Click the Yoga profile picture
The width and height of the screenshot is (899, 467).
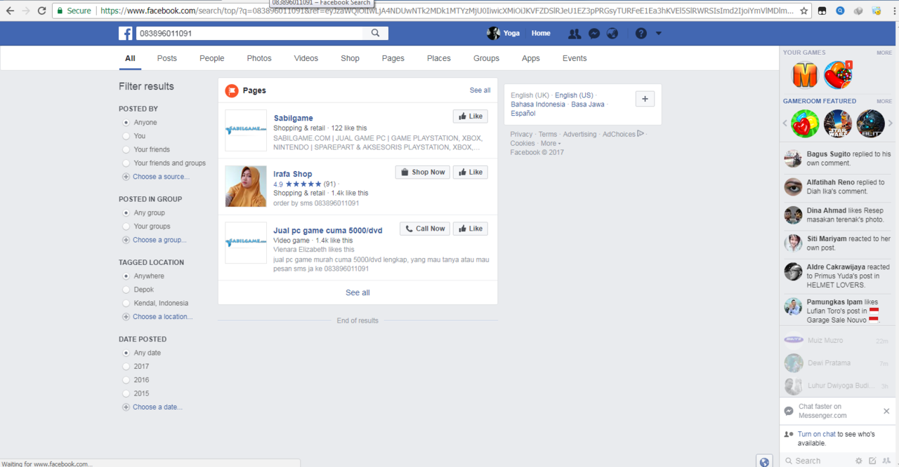(494, 33)
